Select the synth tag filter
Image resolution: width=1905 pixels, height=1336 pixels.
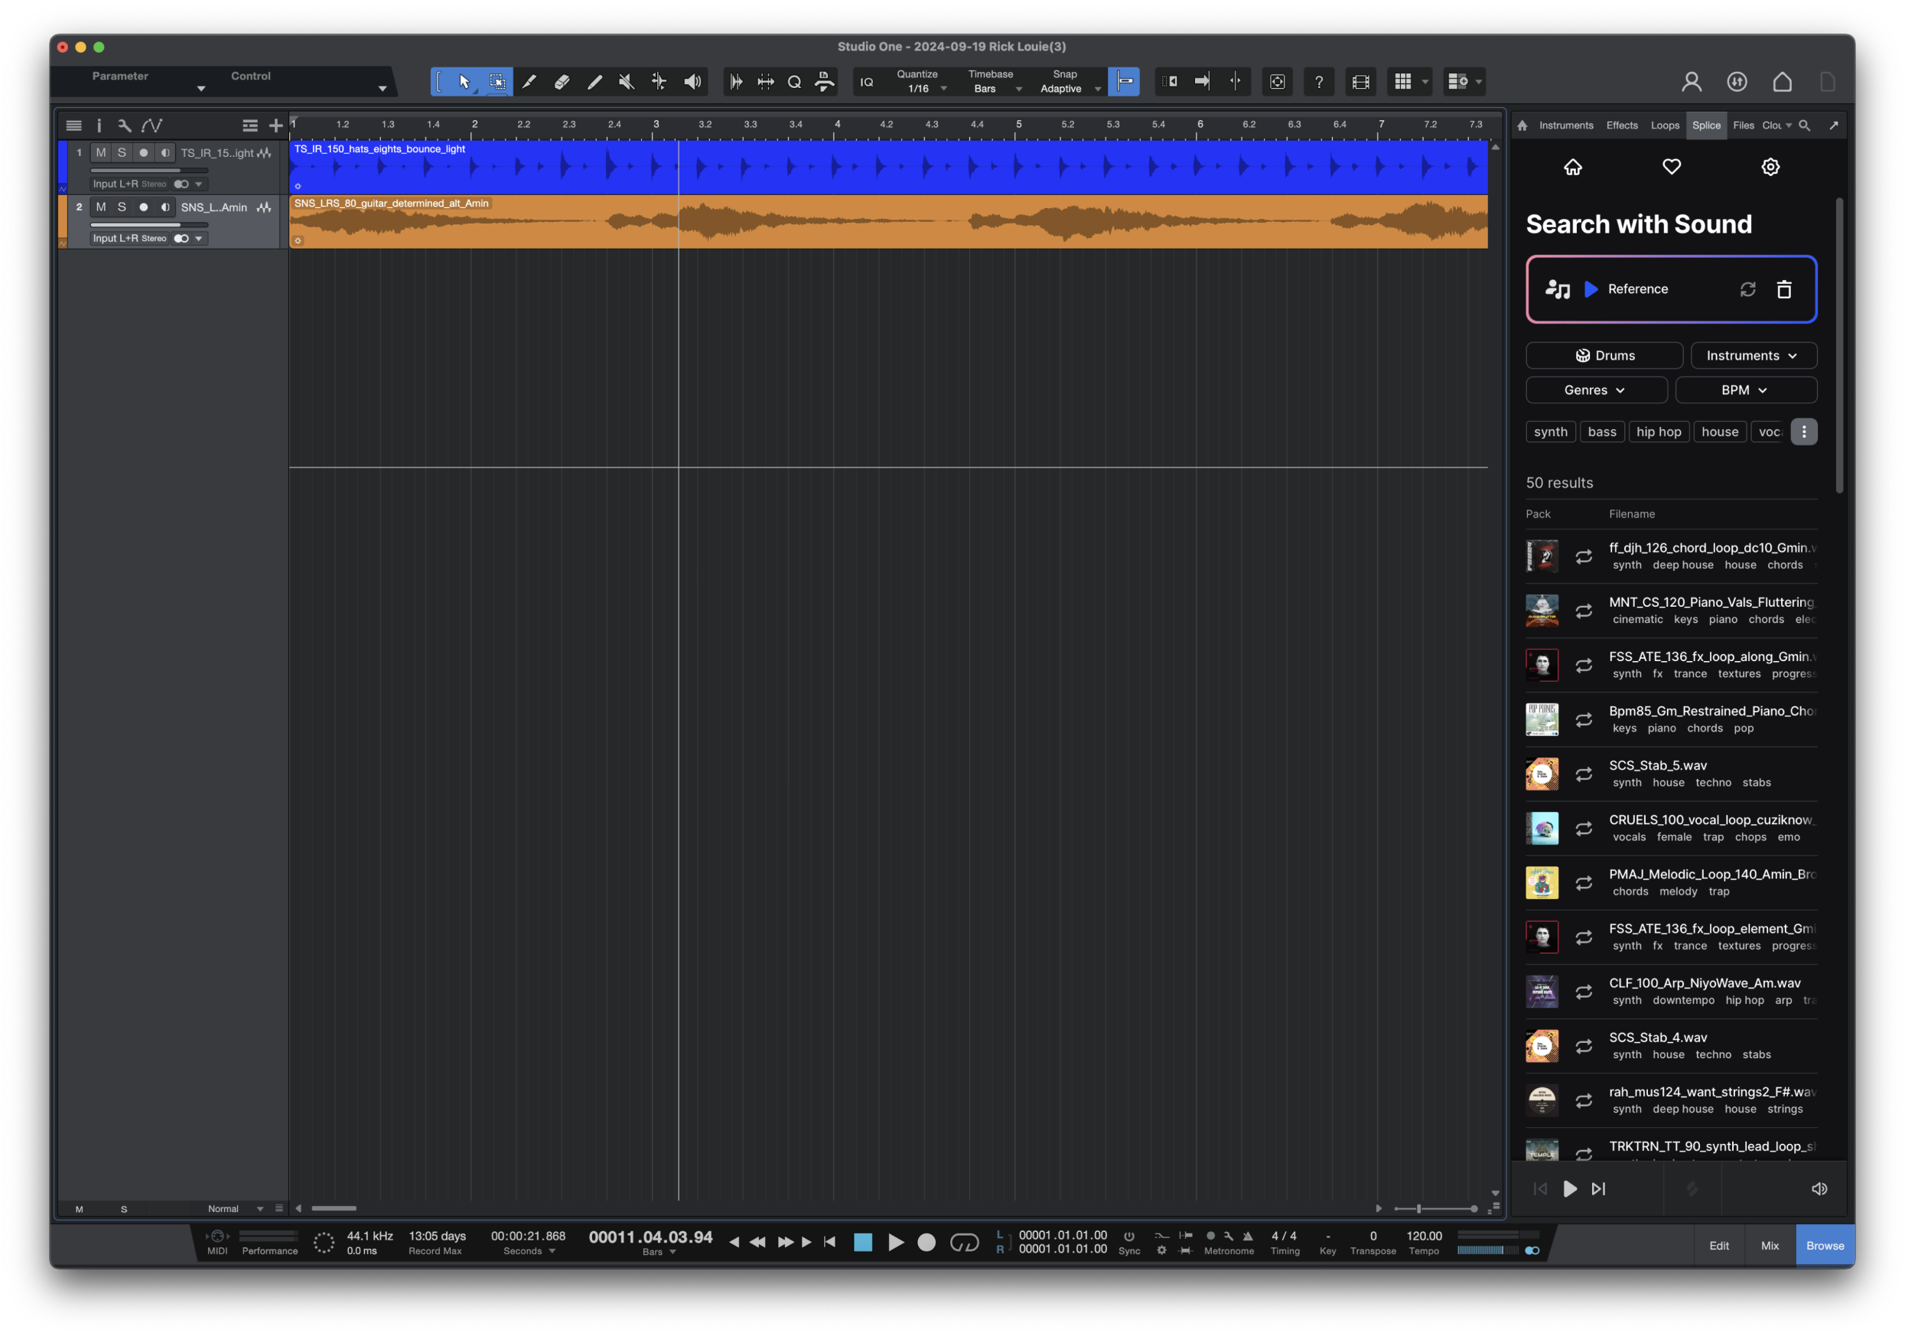point(1550,432)
